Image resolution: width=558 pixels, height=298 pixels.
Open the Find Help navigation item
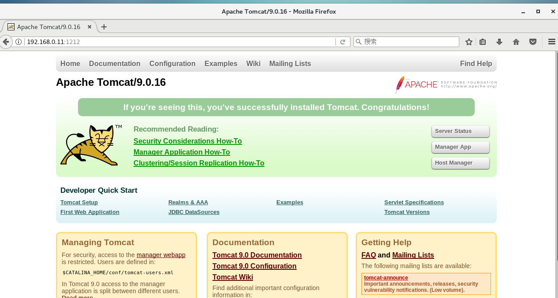coord(476,64)
